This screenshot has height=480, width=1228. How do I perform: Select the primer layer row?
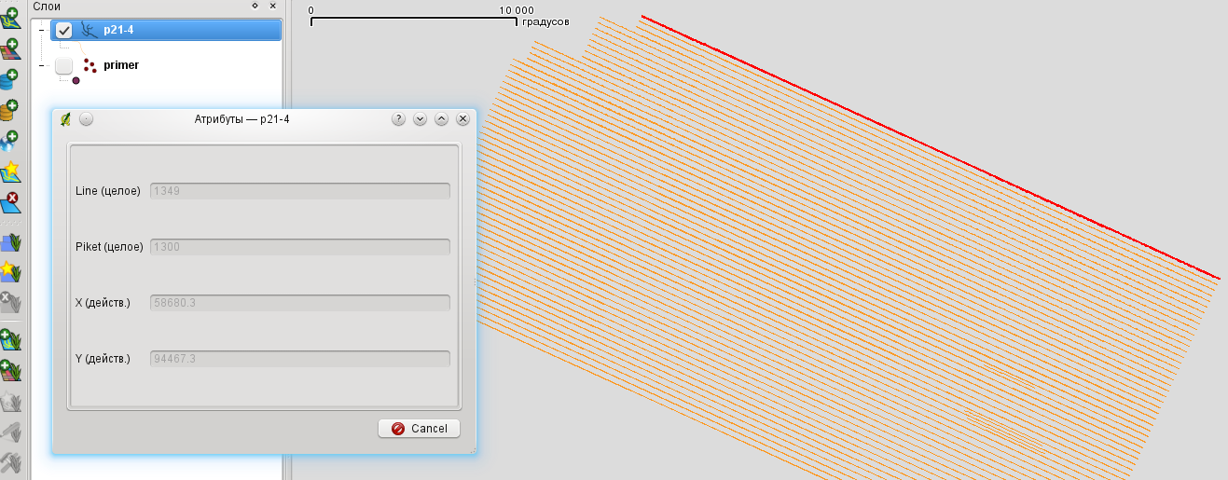[x=166, y=65]
